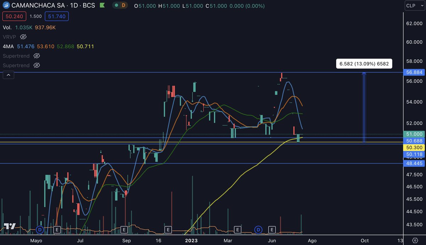Click the Jul label on time axis
Viewport: 426px width, 245px height.
pyautogui.click(x=80, y=240)
